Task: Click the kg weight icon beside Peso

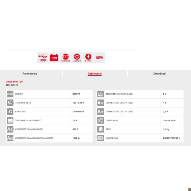Action: coord(101,129)
